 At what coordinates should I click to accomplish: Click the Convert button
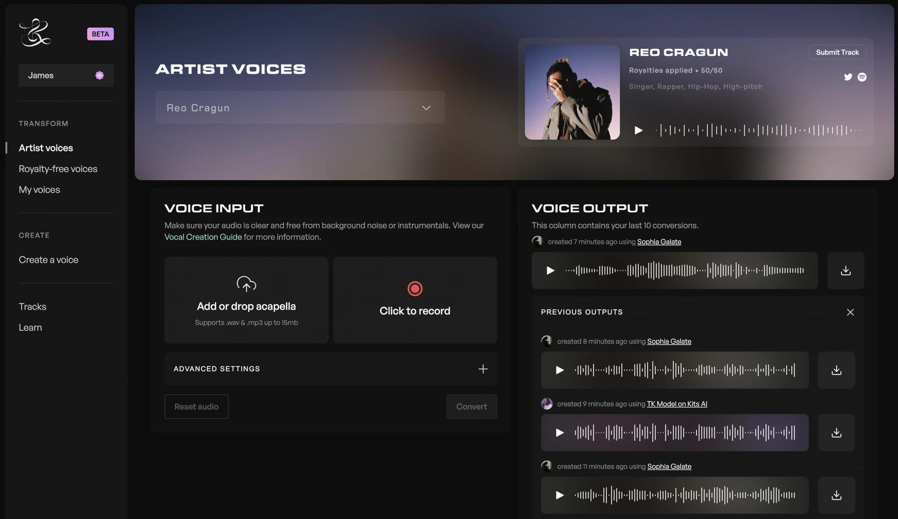click(x=471, y=406)
